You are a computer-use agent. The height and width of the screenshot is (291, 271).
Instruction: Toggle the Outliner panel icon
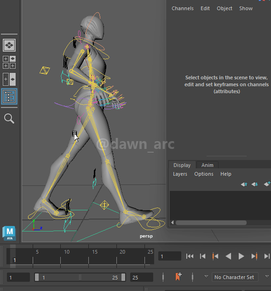coord(9,96)
